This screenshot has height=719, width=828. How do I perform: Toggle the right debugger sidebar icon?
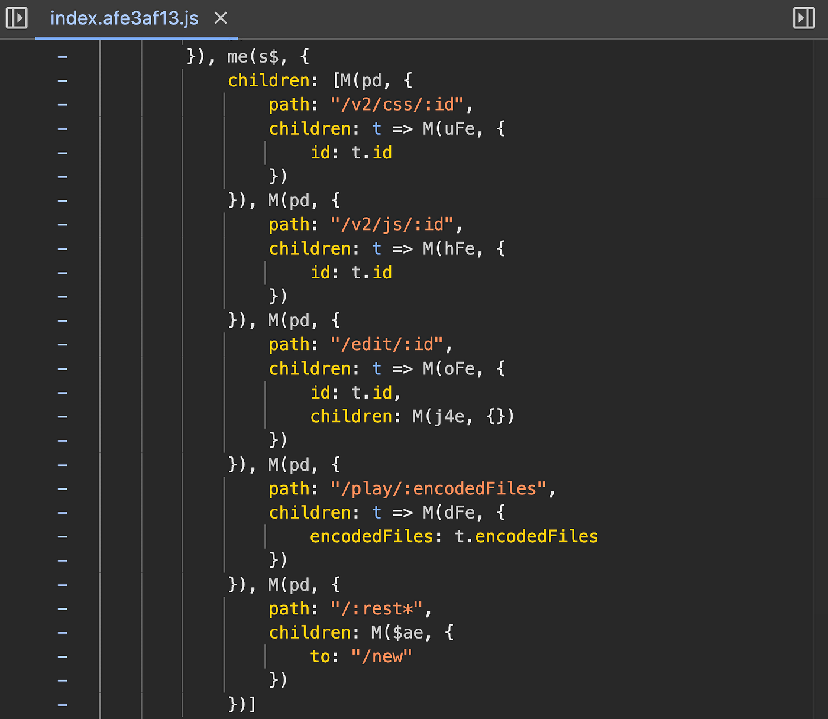[x=804, y=18]
